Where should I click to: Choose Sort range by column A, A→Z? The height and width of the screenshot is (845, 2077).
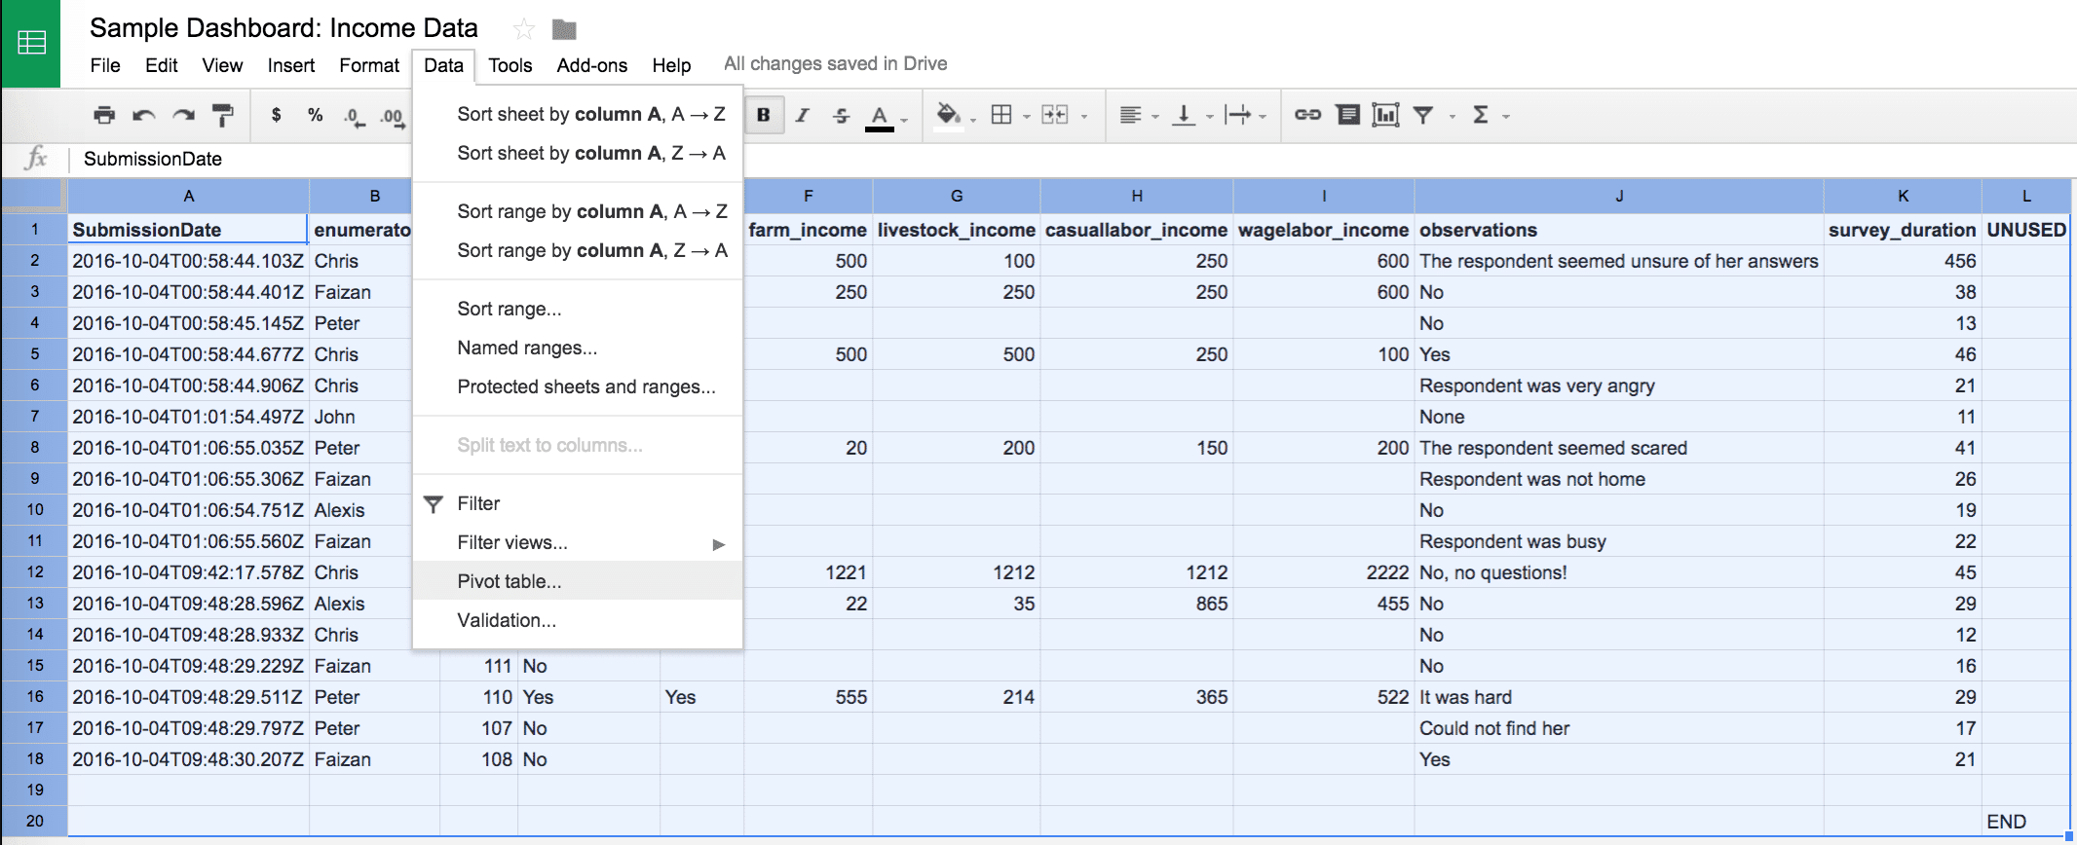pos(578,211)
